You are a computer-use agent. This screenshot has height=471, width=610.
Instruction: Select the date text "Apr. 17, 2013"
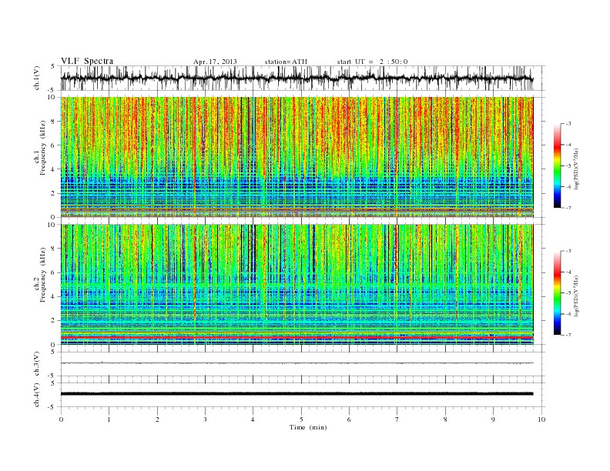coord(215,62)
